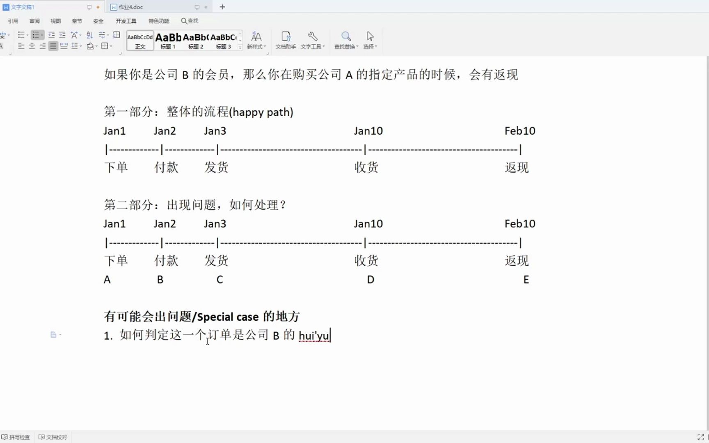The image size is (709, 443).
Task: Open the 审阅 menu tab
Action: tap(34, 21)
